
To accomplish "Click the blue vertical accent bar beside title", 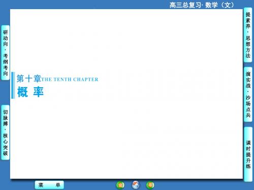I will pyautogui.click(x=13, y=85).
